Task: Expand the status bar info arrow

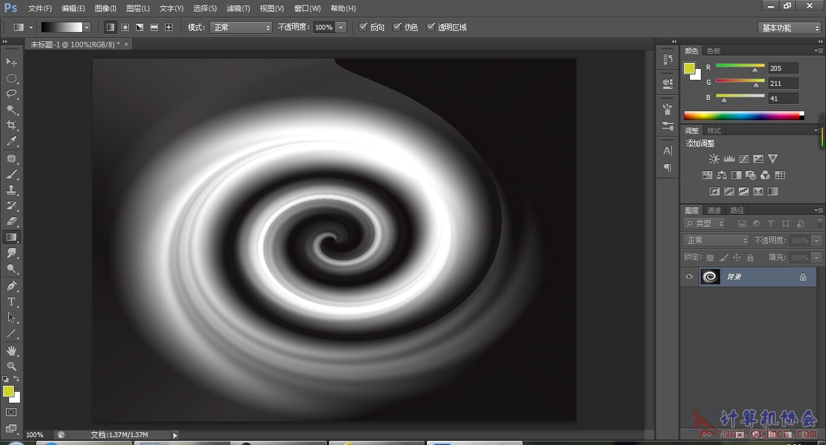Action: [x=175, y=435]
